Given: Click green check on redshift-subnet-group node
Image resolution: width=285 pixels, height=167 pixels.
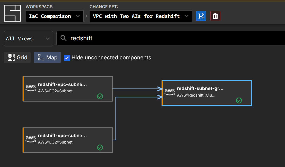Looking at the screenshot, I should [239, 100].
